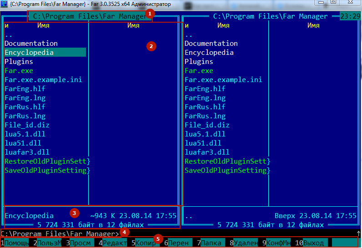Click the first Имя column header, left panel
This screenshot has width=362, height=248.
[x=43, y=25]
